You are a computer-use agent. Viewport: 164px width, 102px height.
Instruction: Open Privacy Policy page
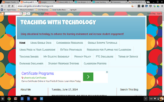pos(83,57)
